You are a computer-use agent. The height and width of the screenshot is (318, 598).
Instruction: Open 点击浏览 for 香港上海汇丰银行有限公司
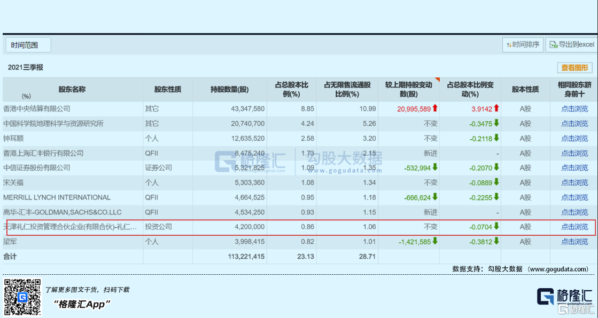574,153
